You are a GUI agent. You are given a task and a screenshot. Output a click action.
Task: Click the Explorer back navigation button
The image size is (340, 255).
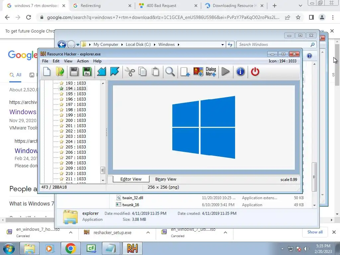point(62,45)
